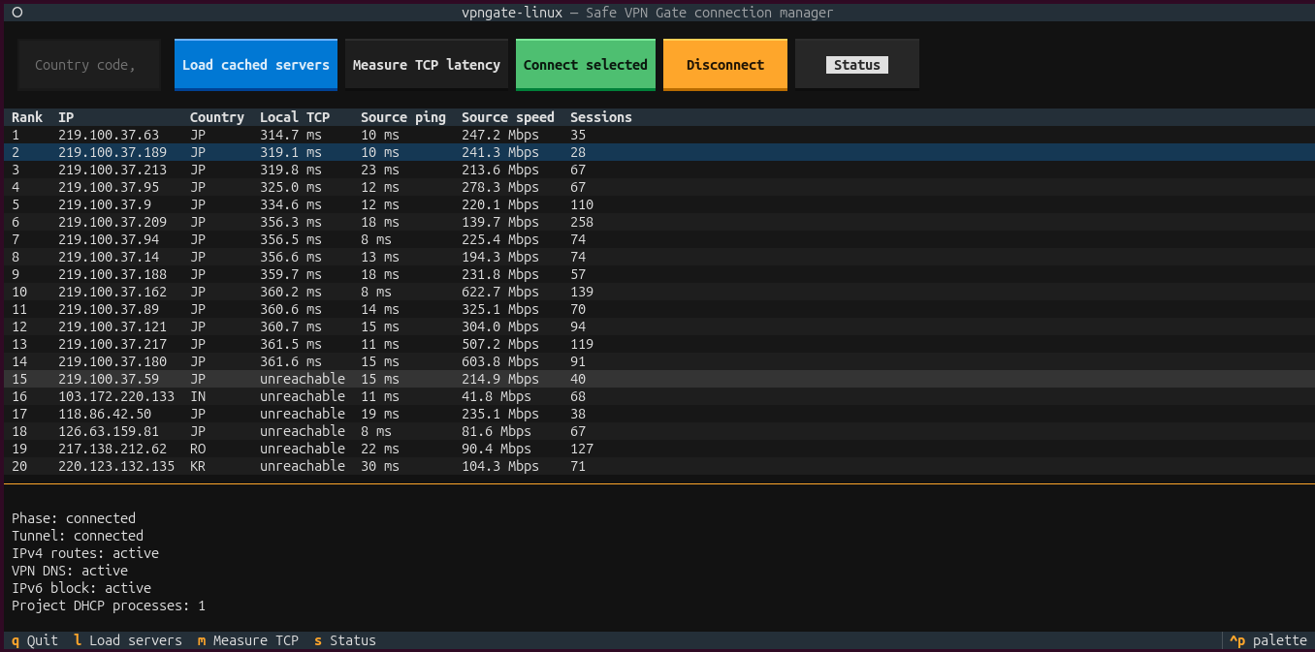Select Romania server row 217.138.212.62
Screen dimensions: 1315x652
pos(657,449)
